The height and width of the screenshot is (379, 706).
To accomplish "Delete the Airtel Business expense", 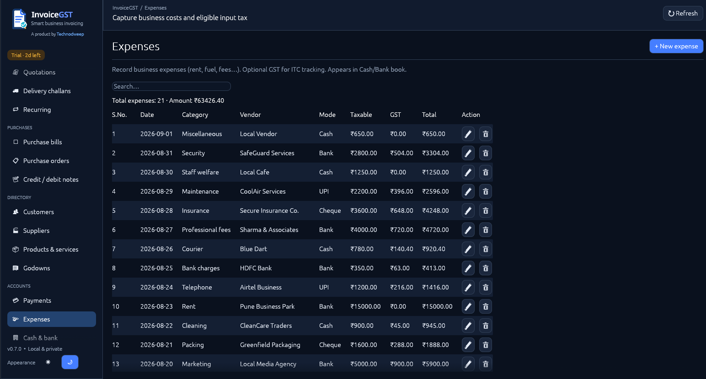I will (x=486, y=287).
